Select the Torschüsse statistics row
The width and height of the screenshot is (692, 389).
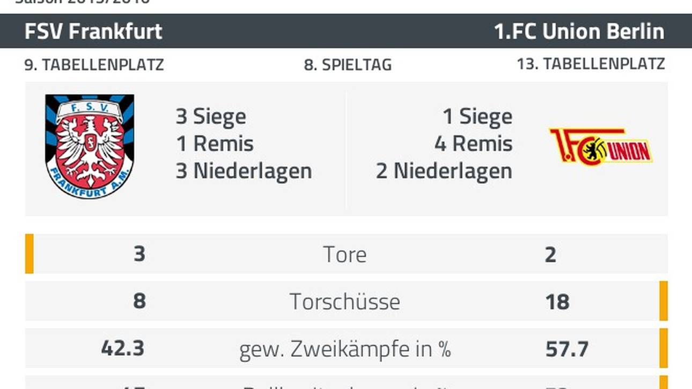(x=347, y=301)
